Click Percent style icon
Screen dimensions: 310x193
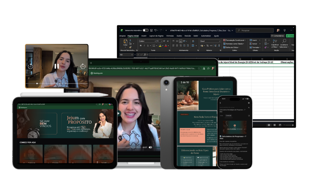tap(208, 46)
